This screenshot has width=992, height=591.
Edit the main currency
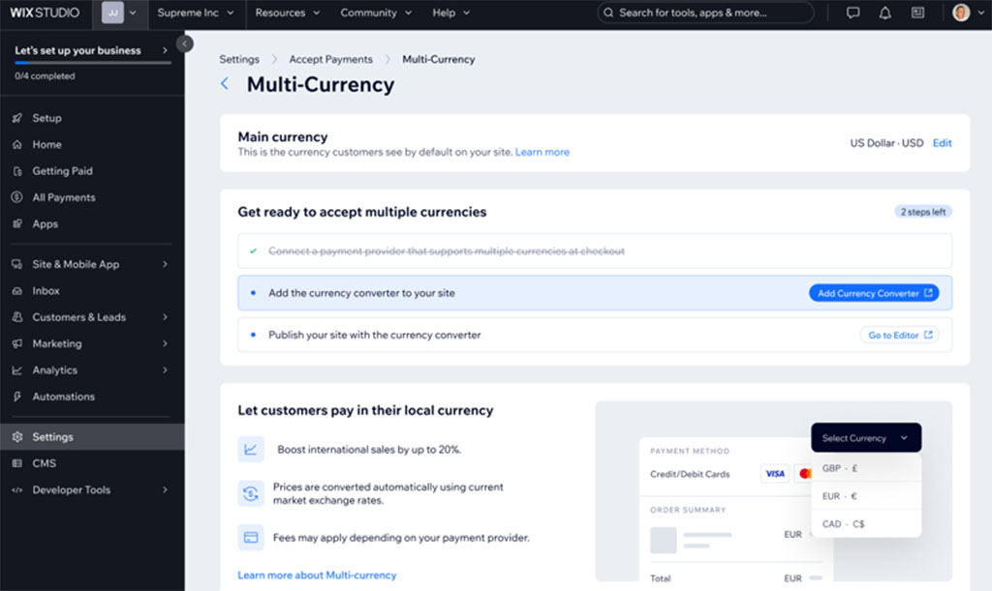(x=942, y=143)
